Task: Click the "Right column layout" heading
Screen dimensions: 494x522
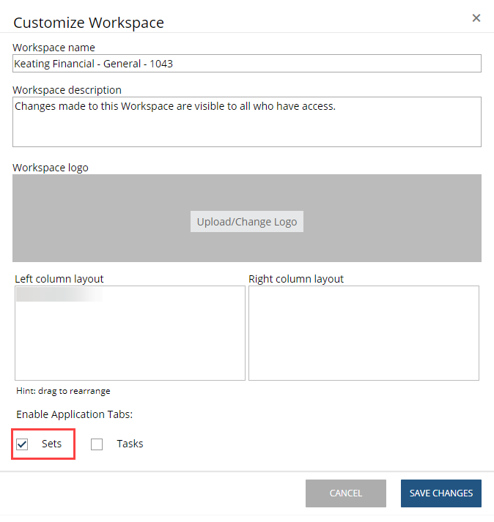Action: 296,279
